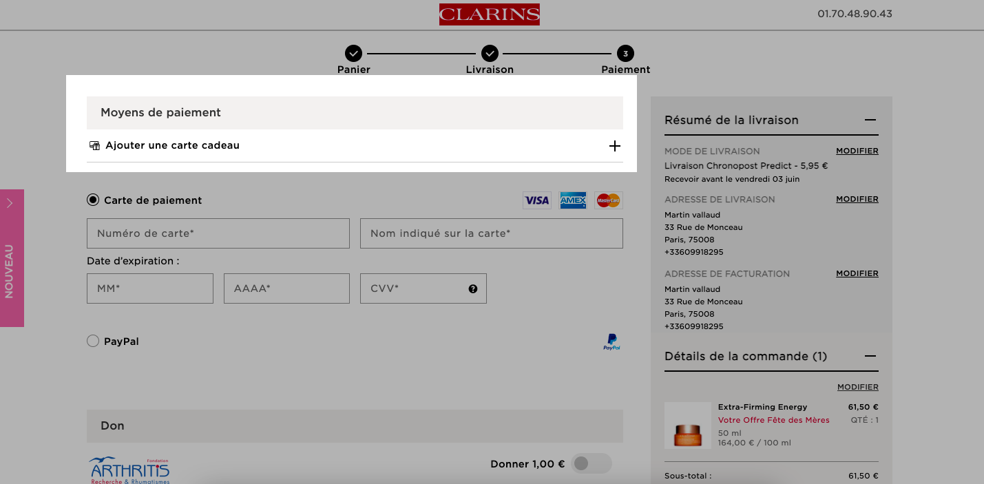Click Modifier for Adresse de facturation
The height and width of the screenshot is (484, 984).
pos(857,273)
